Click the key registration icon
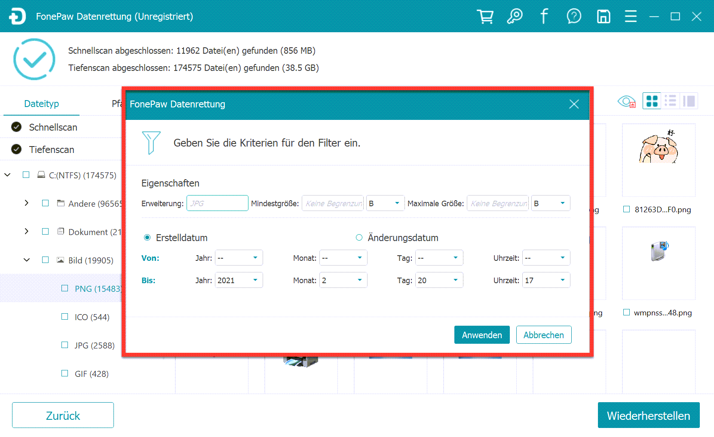This screenshot has width=714, height=437. [515, 17]
